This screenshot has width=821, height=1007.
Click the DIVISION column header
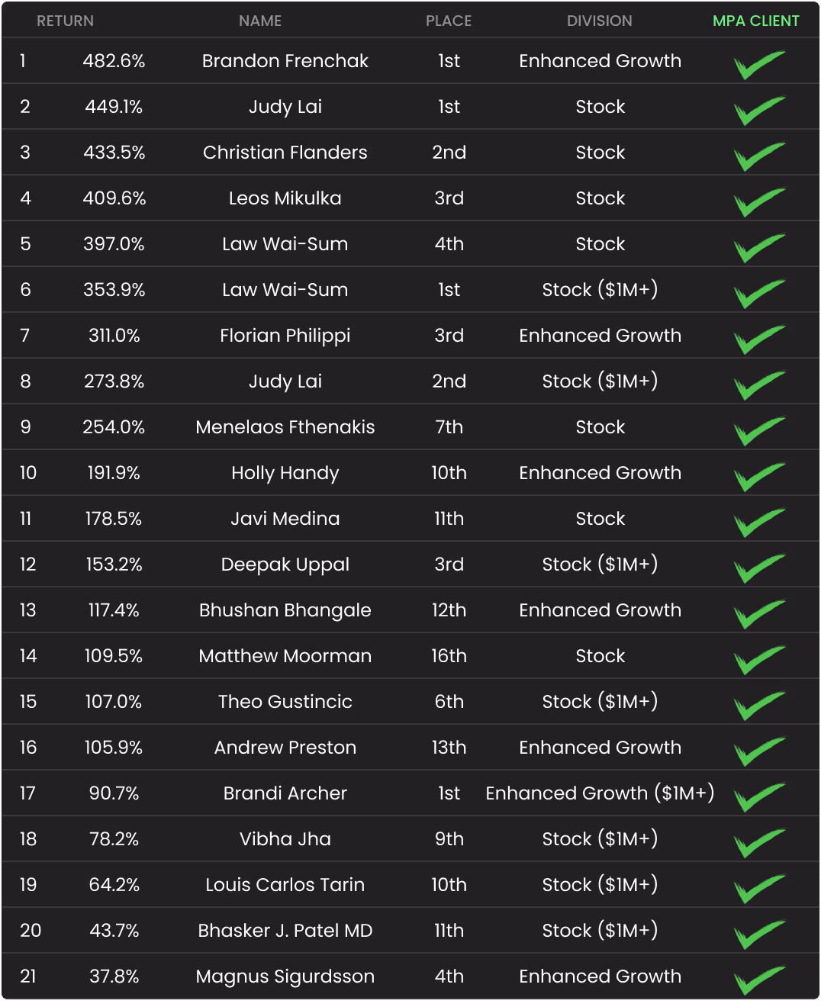click(600, 21)
